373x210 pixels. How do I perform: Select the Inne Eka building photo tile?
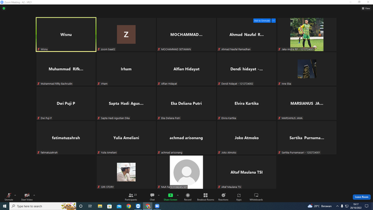307,69
